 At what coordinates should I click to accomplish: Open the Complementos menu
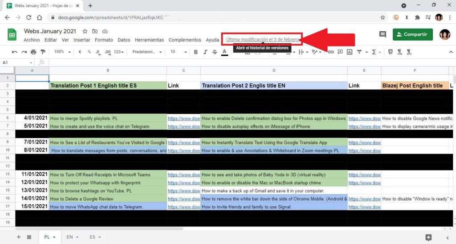(x=185, y=40)
